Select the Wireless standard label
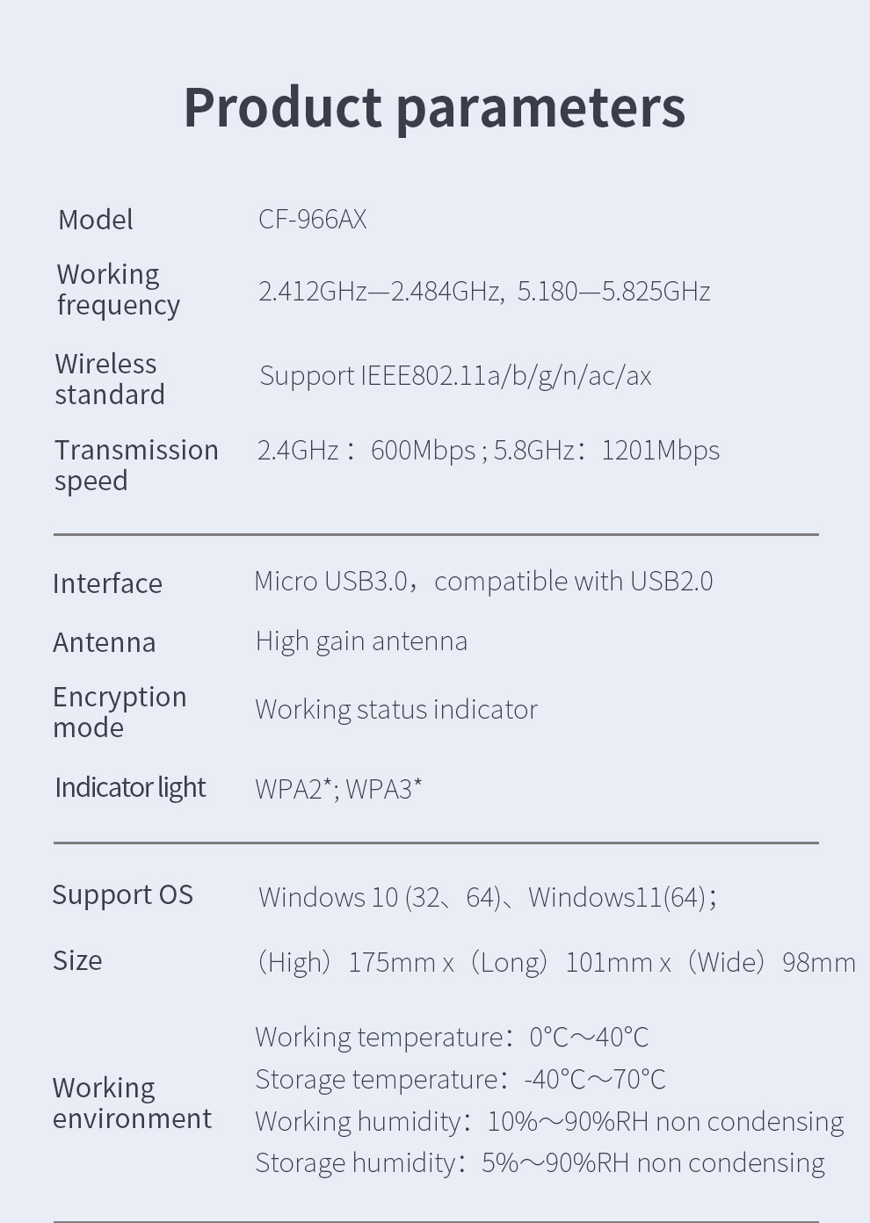870x1223 pixels. pos(110,380)
